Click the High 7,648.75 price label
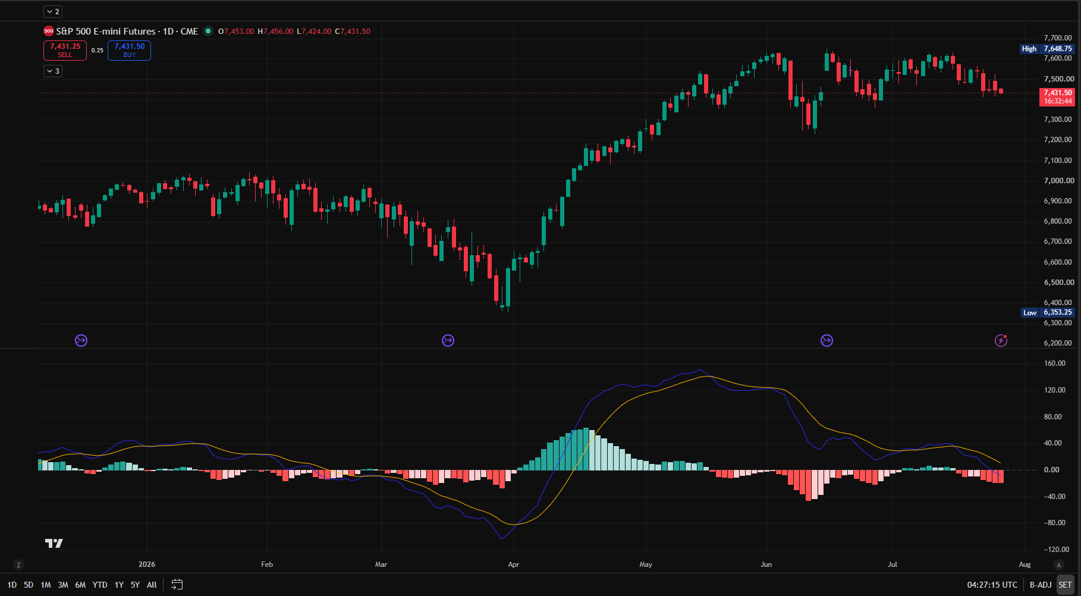 click(1047, 49)
